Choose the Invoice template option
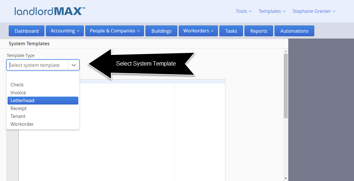Screen dimensions: 354x181 pos(43,93)
